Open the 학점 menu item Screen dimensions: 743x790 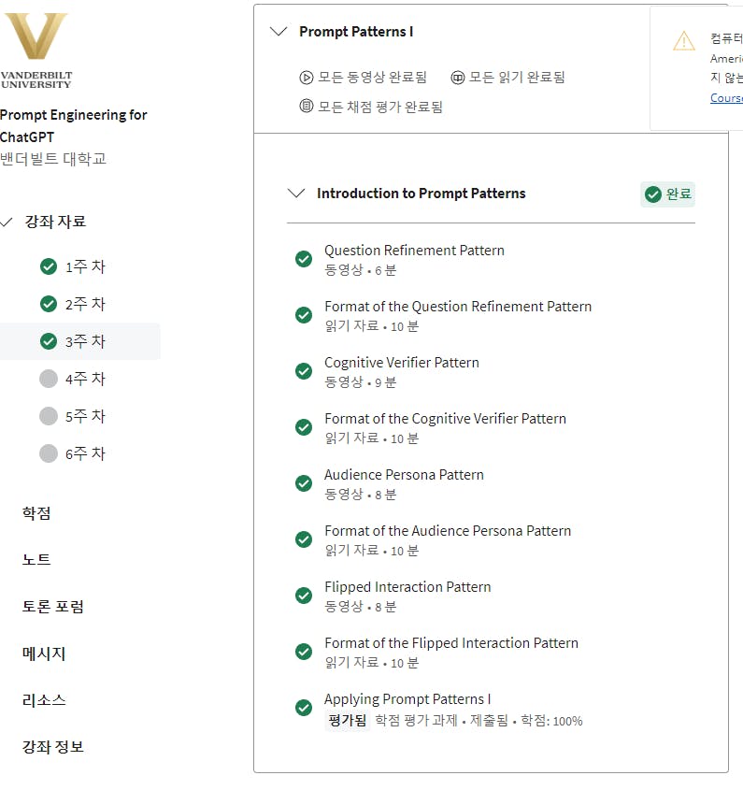click(36, 513)
